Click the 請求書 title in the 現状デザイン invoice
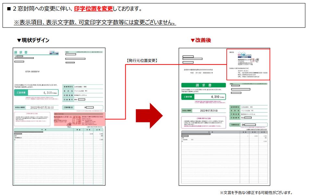 coord(21,53)
